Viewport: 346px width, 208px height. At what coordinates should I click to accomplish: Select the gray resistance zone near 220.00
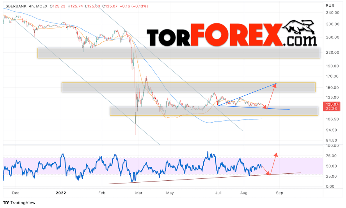tap(179, 53)
